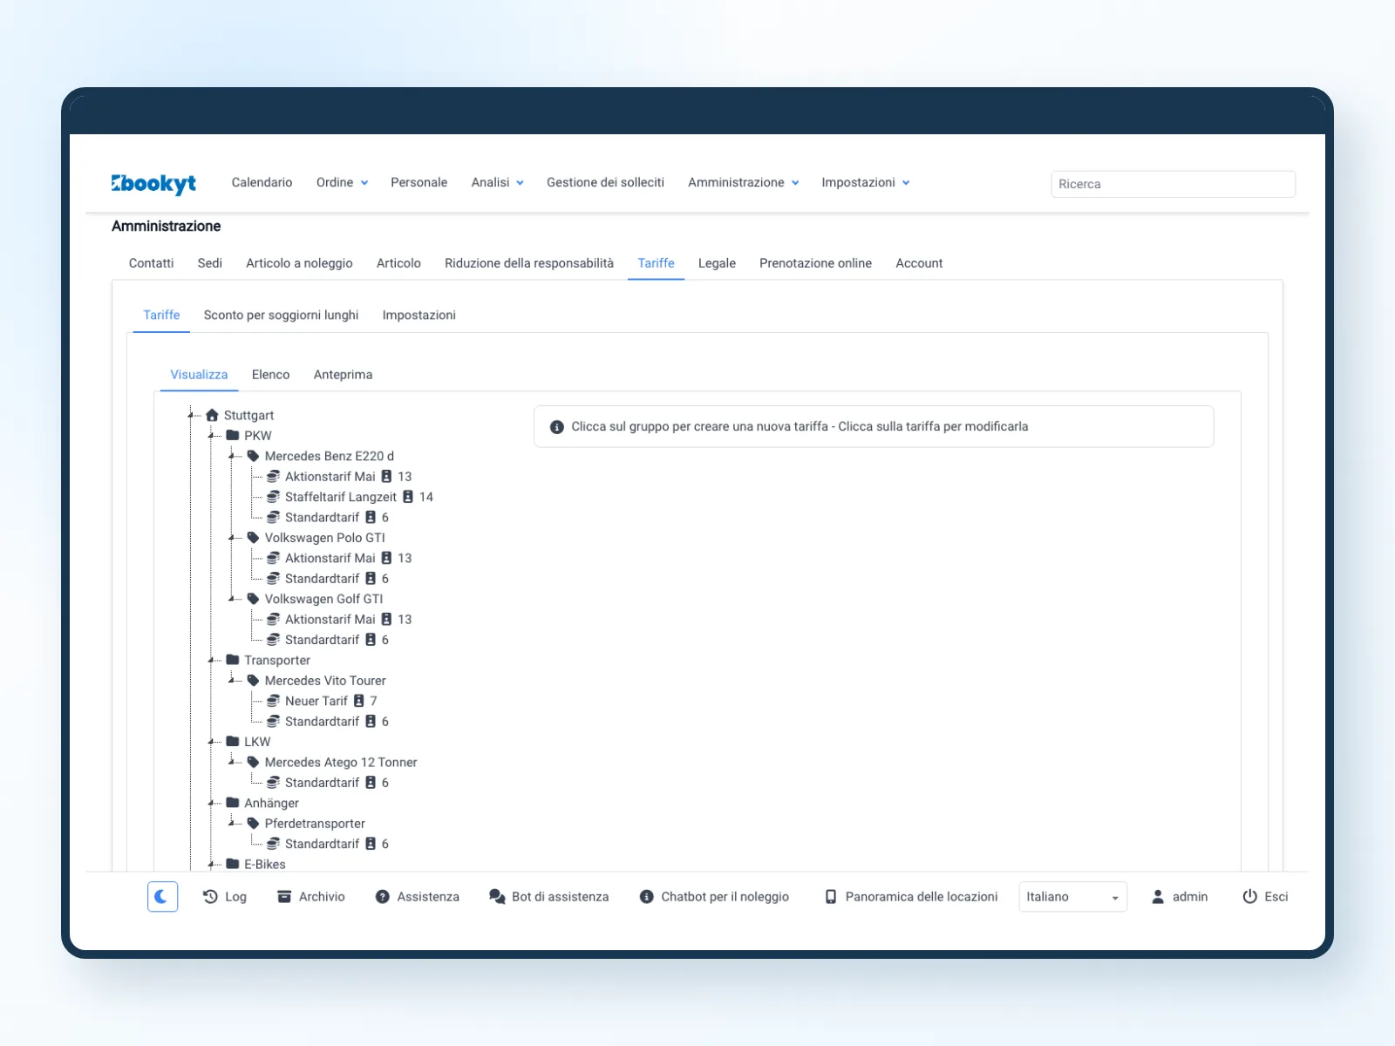1395x1046 pixels.
Task: Expand the Ordine menu dropdown
Action: pyautogui.click(x=342, y=182)
